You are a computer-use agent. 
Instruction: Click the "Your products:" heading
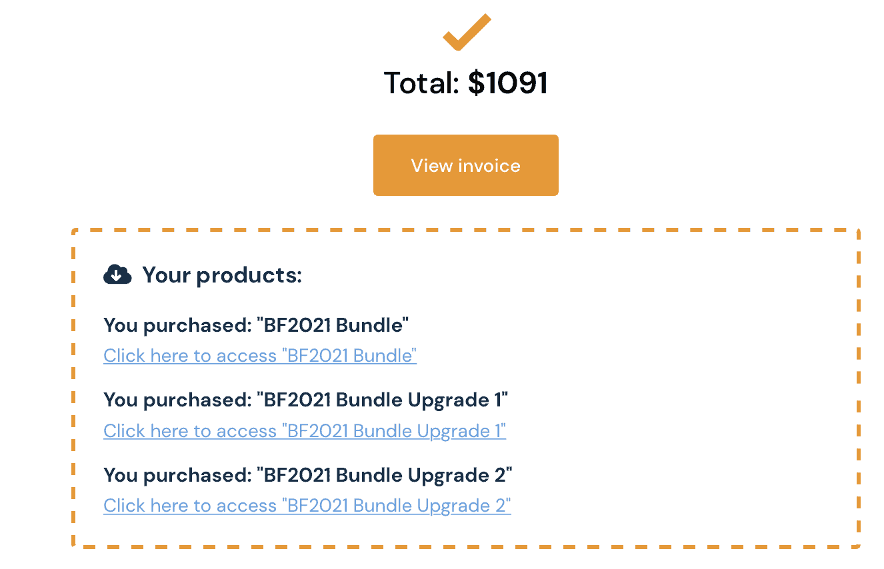(222, 275)
